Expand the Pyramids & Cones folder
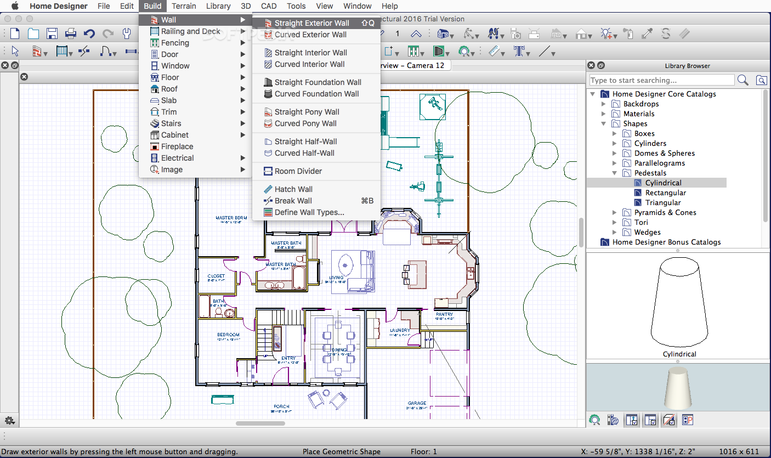The height and width of the screenshot is (458, 771). click(x=615, y=212)
